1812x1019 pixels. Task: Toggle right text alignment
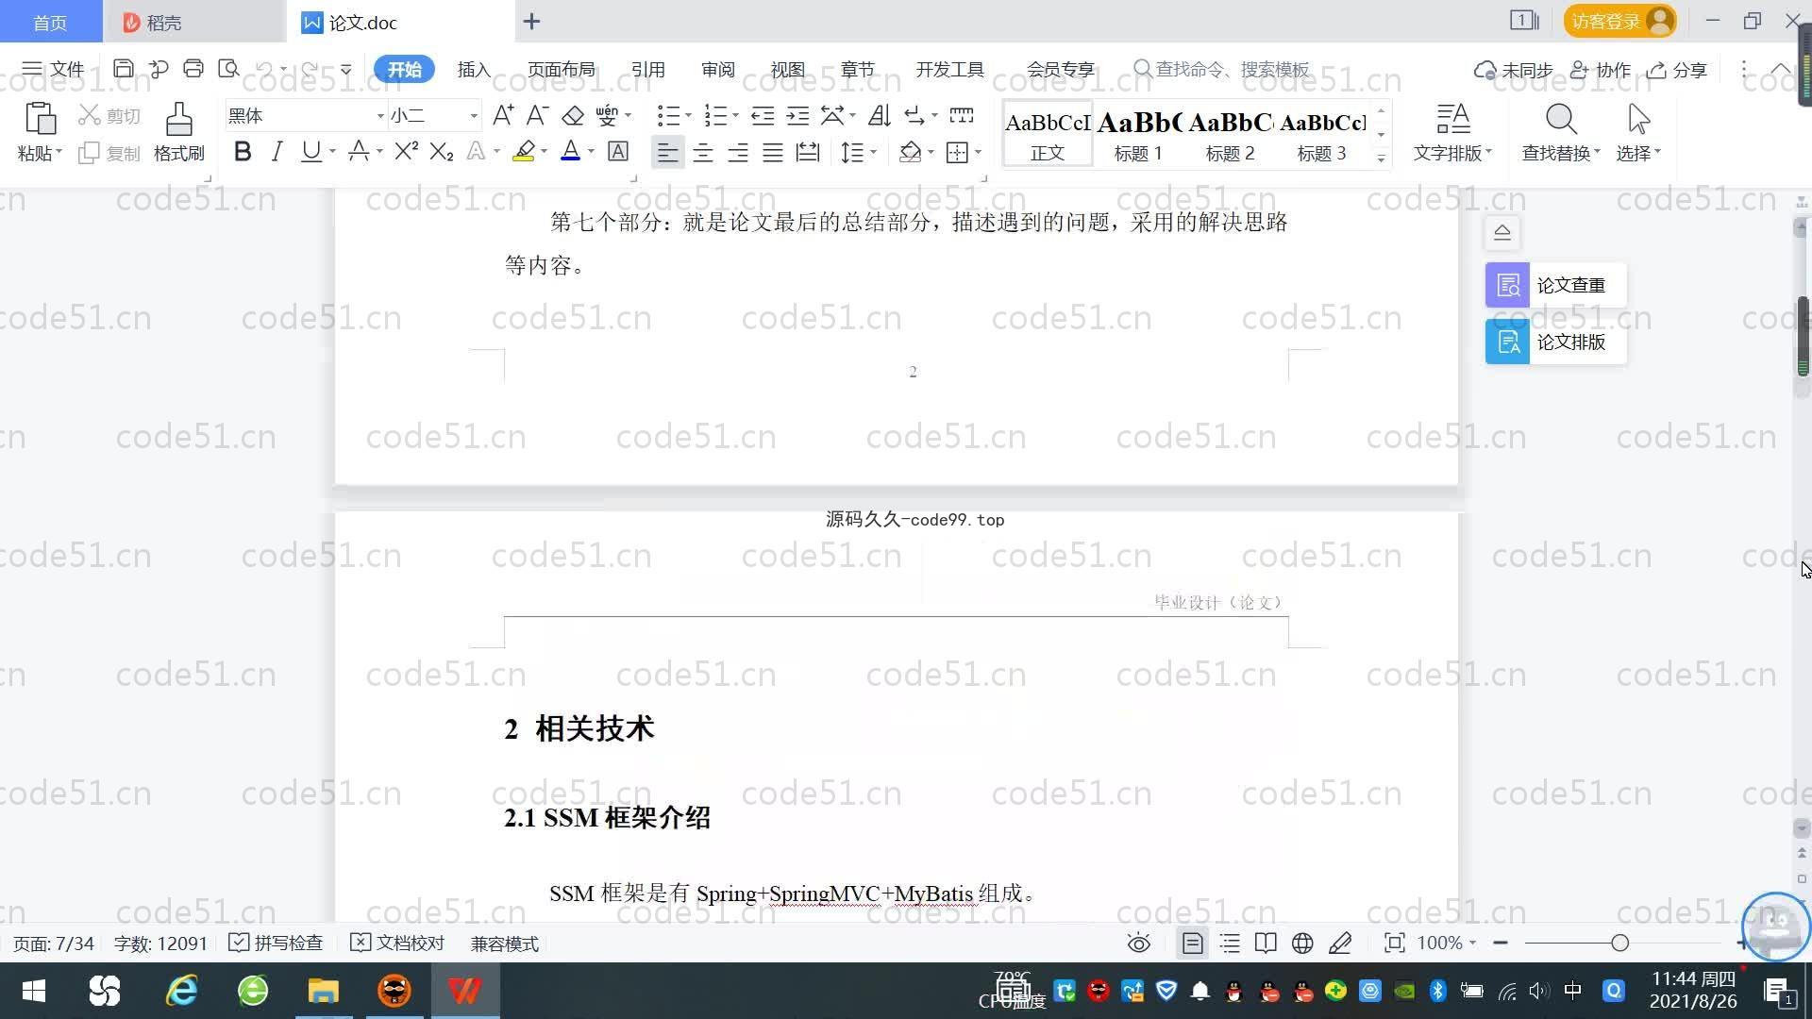click(x=737, y=152)
